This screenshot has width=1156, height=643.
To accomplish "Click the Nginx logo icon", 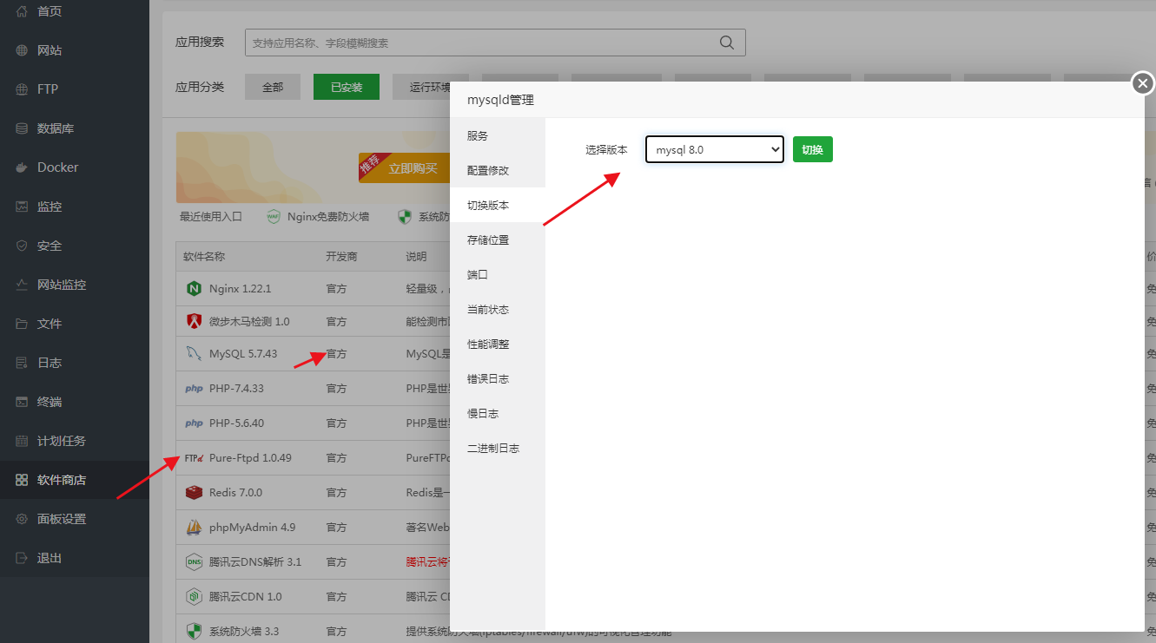I will point(194,288).
